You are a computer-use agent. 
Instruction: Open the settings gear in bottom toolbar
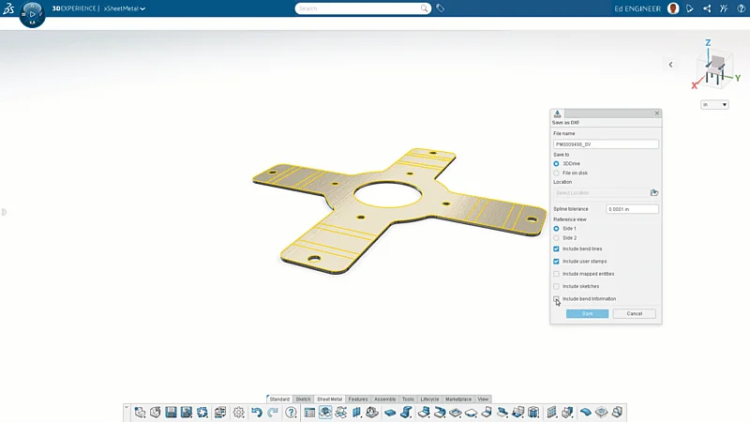[239, 412]
